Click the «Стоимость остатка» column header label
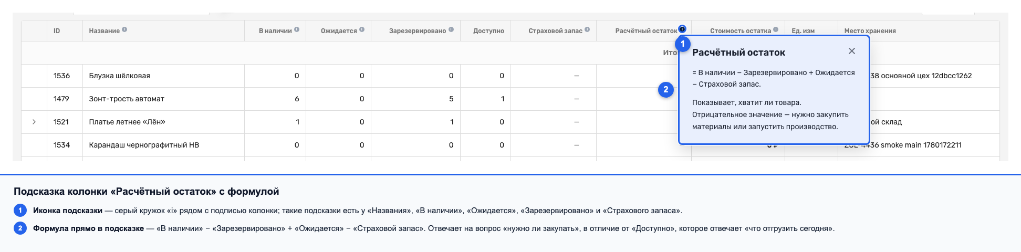 coord(741,31)
